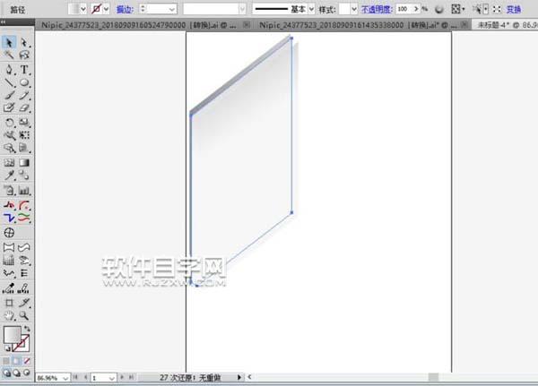Switch to Draw Behind mode

16,373
